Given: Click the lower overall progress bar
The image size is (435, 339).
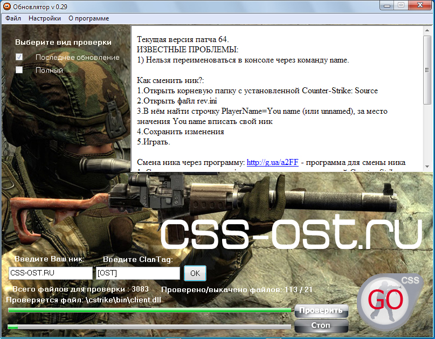Looking at the screenshot, I should click(x=149, y=327).
